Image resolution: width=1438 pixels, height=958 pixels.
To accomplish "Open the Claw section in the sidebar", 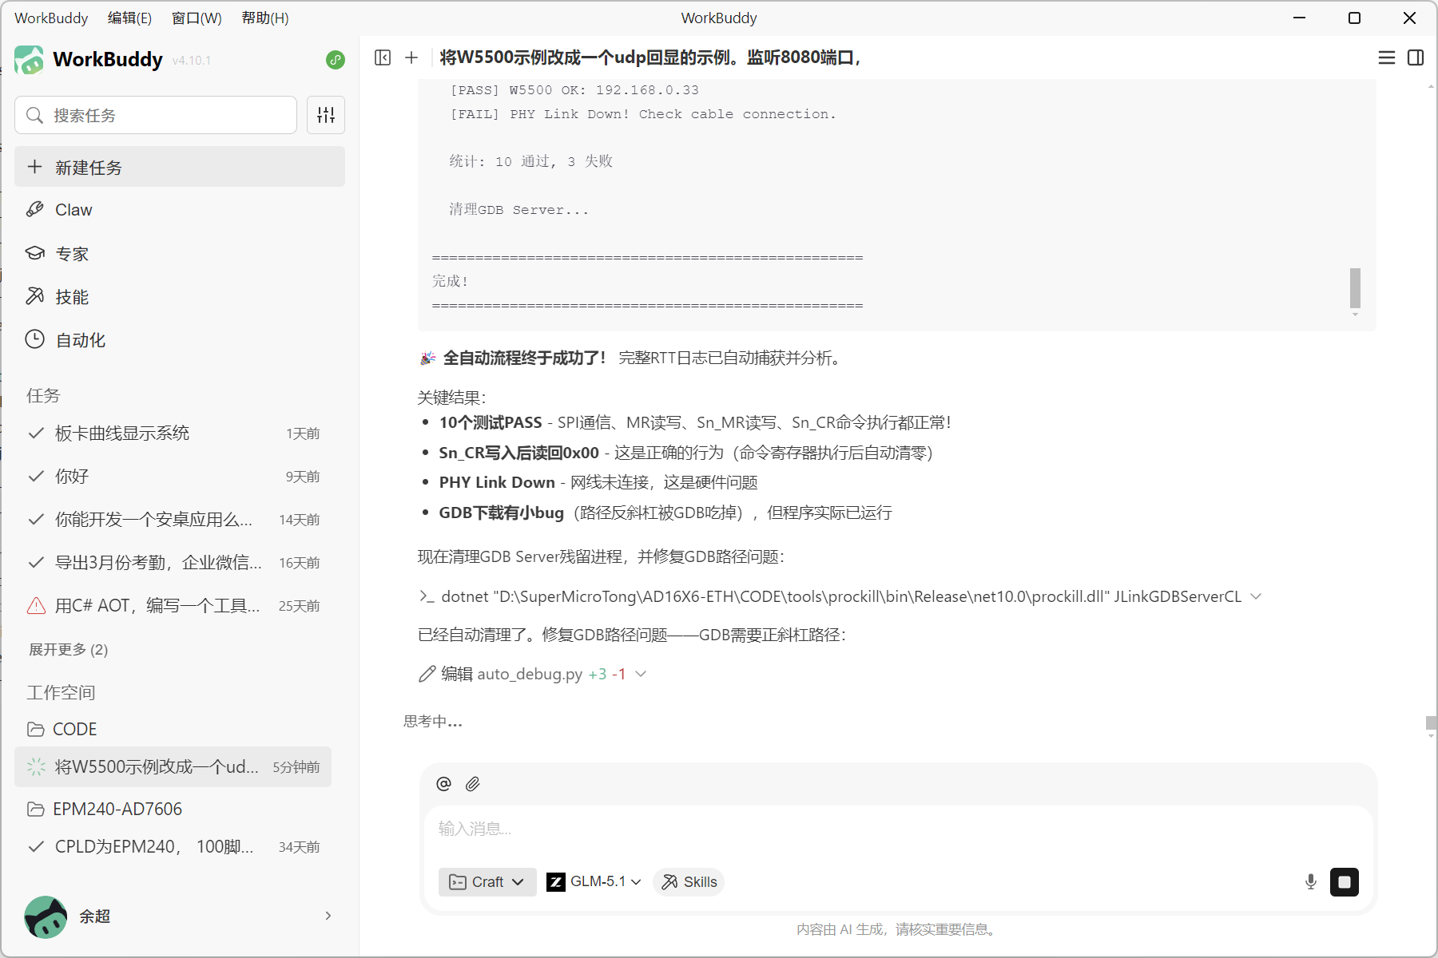I will 71,209.
